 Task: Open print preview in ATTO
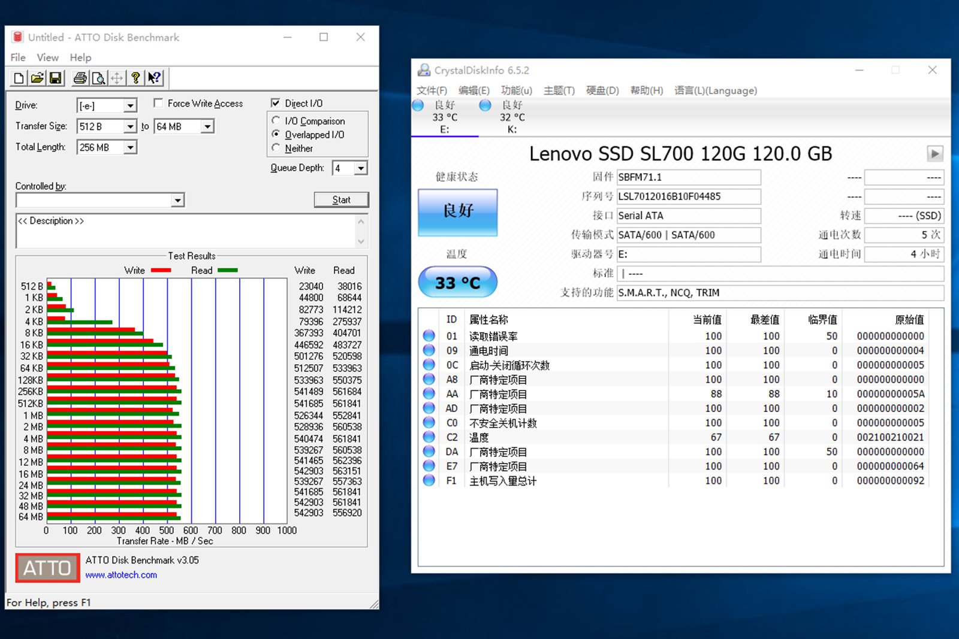point(98,78)
